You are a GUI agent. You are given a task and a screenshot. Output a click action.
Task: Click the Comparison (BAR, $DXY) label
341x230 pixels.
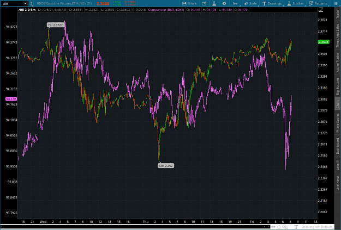[166, 10]
